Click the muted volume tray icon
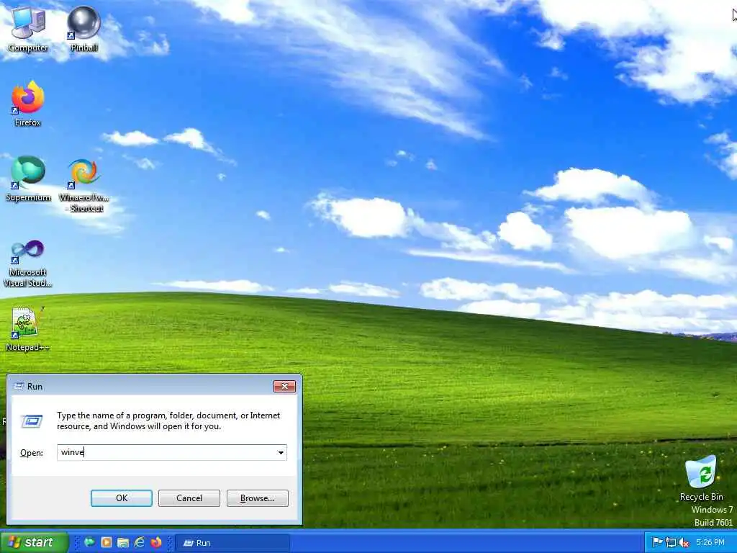The width and height of the screenshot is (737, 553). point(684,543)
